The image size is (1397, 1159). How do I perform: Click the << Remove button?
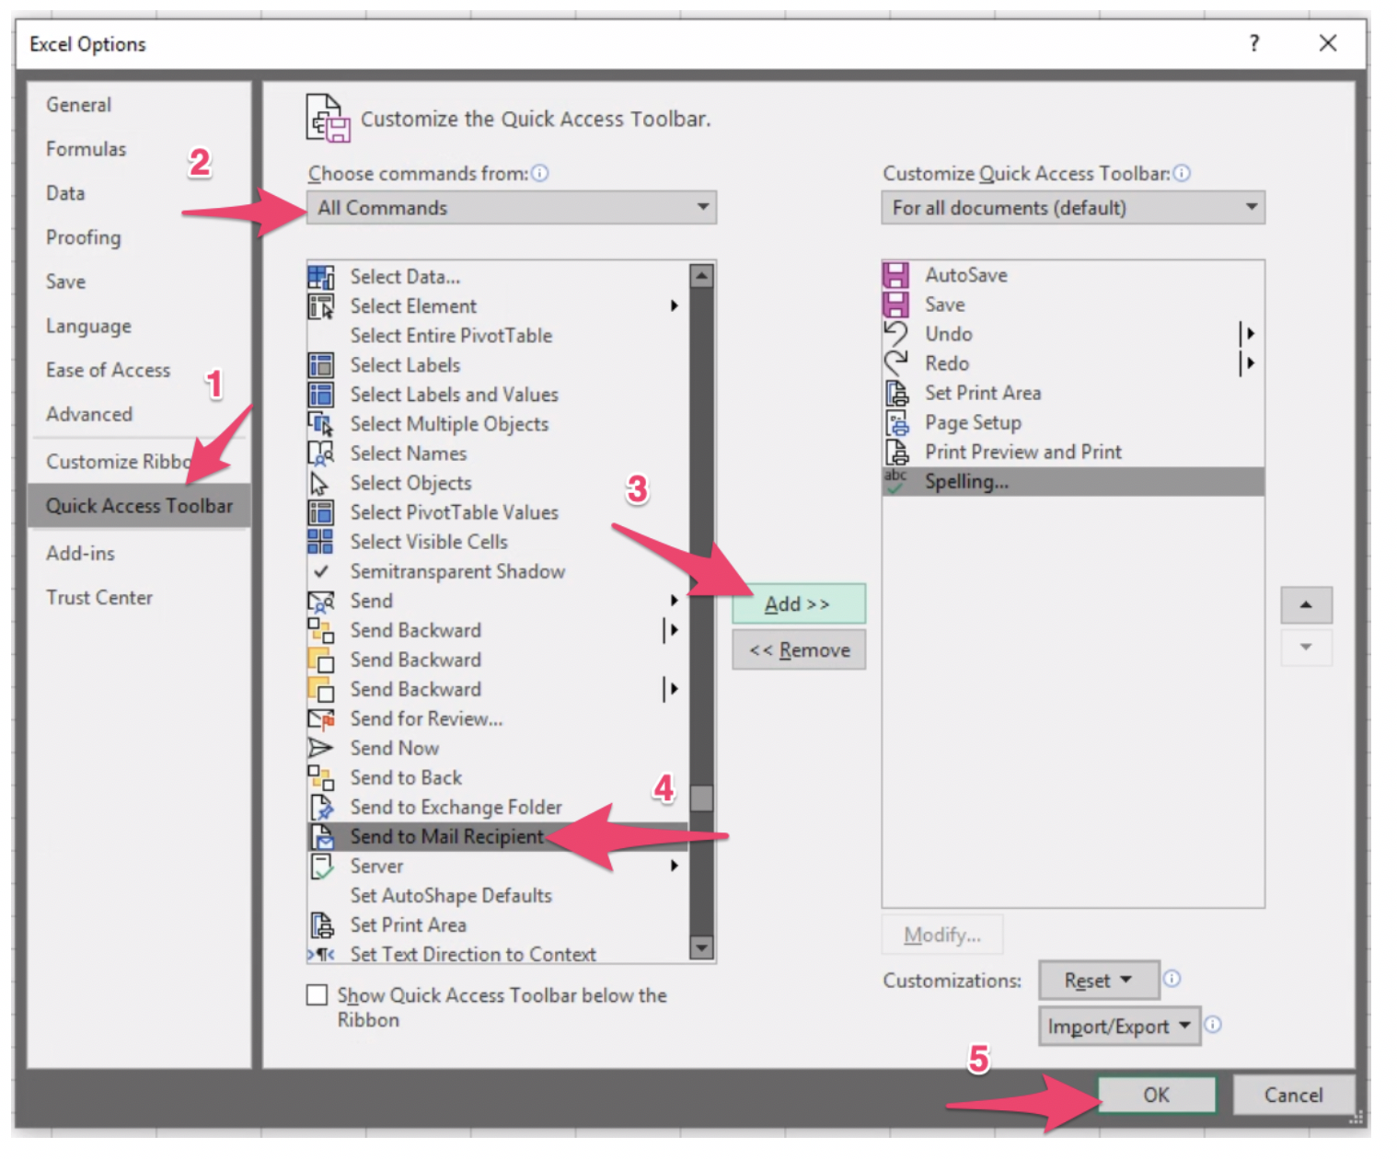[799, 650]
